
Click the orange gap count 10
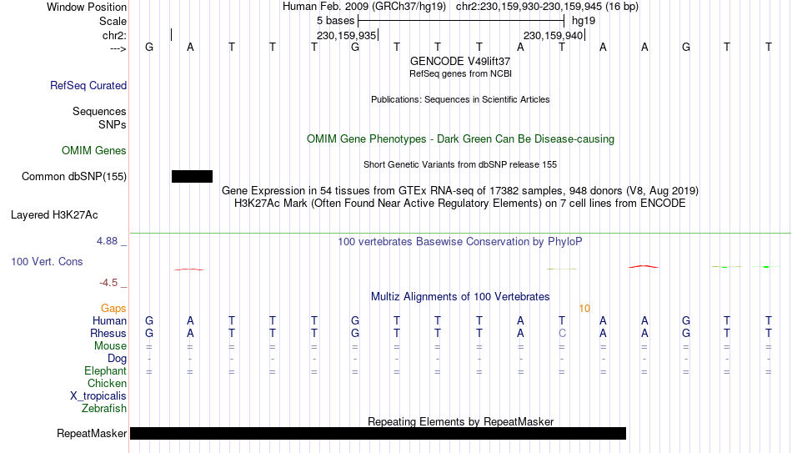(584, 309)
